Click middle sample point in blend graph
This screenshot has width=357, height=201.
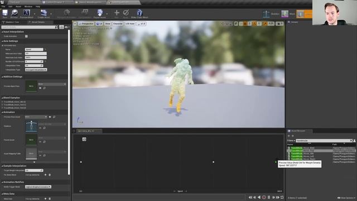click(x=213, y=162)
